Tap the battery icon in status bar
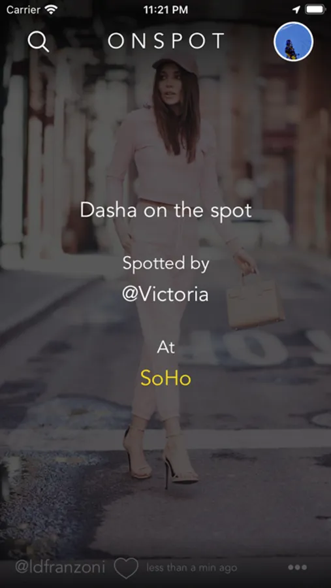This screenshot has width=331, height=588. click(x=315, y=10)
